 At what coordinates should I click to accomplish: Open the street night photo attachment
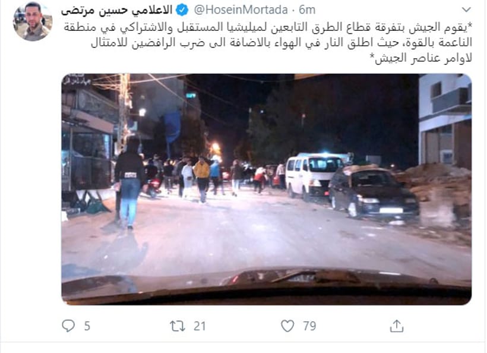(267, 189)
